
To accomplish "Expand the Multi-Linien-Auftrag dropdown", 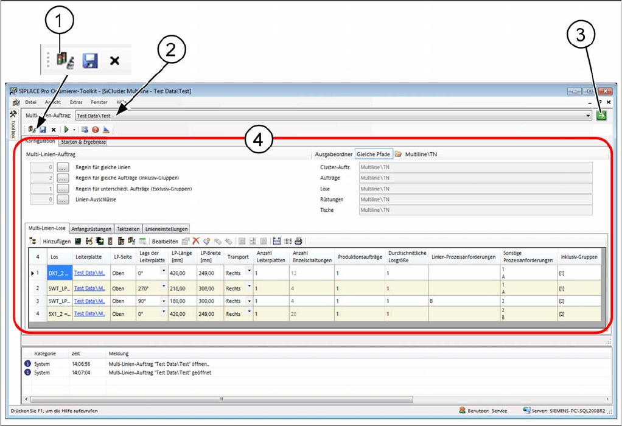I will click(588, 116).
